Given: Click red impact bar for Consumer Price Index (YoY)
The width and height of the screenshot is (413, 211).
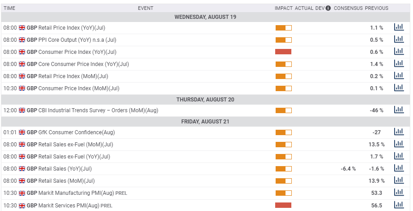Looking at the screenshot, I should click(x=283, y=52).
